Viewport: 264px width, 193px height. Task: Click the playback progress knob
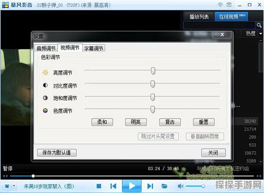pos(33,176)
